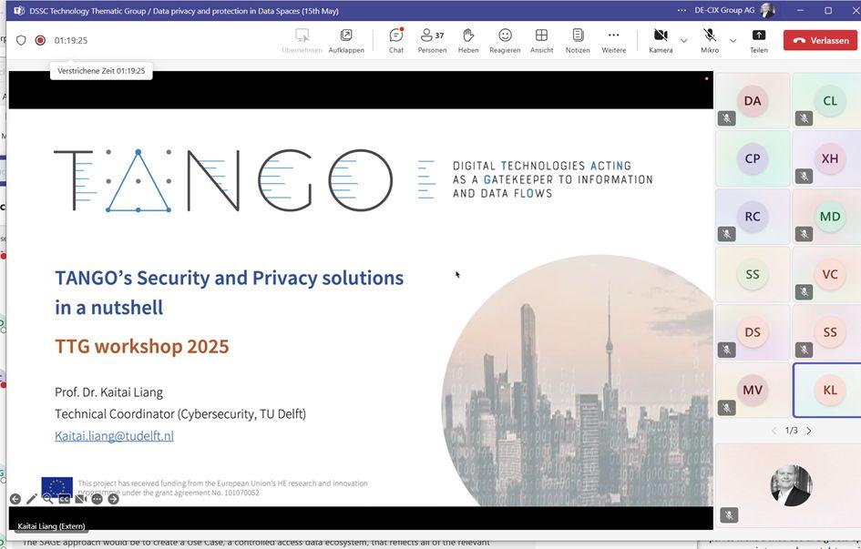Click the red recording indicator icon
This screenshot has width=861, height=549.
[x=40, y=40]
